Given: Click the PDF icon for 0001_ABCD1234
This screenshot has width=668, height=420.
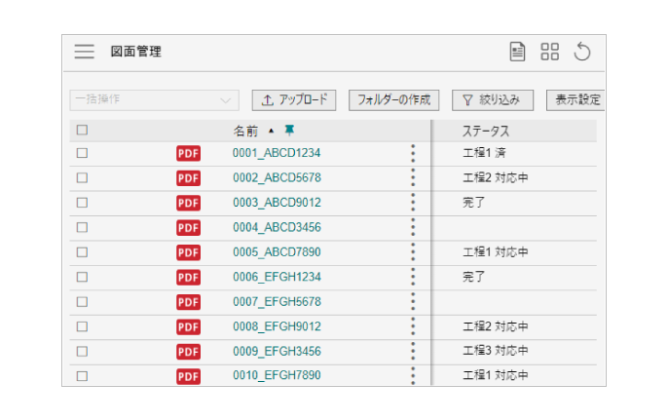Looking at the screenshot, I should coord(188,153).
